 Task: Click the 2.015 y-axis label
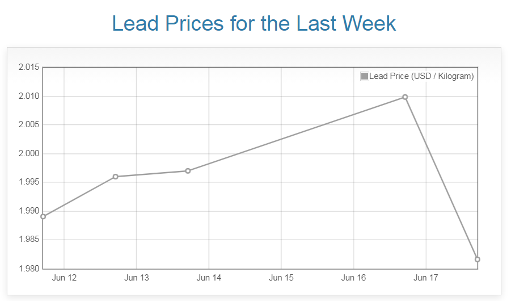(x=29, y=68)
